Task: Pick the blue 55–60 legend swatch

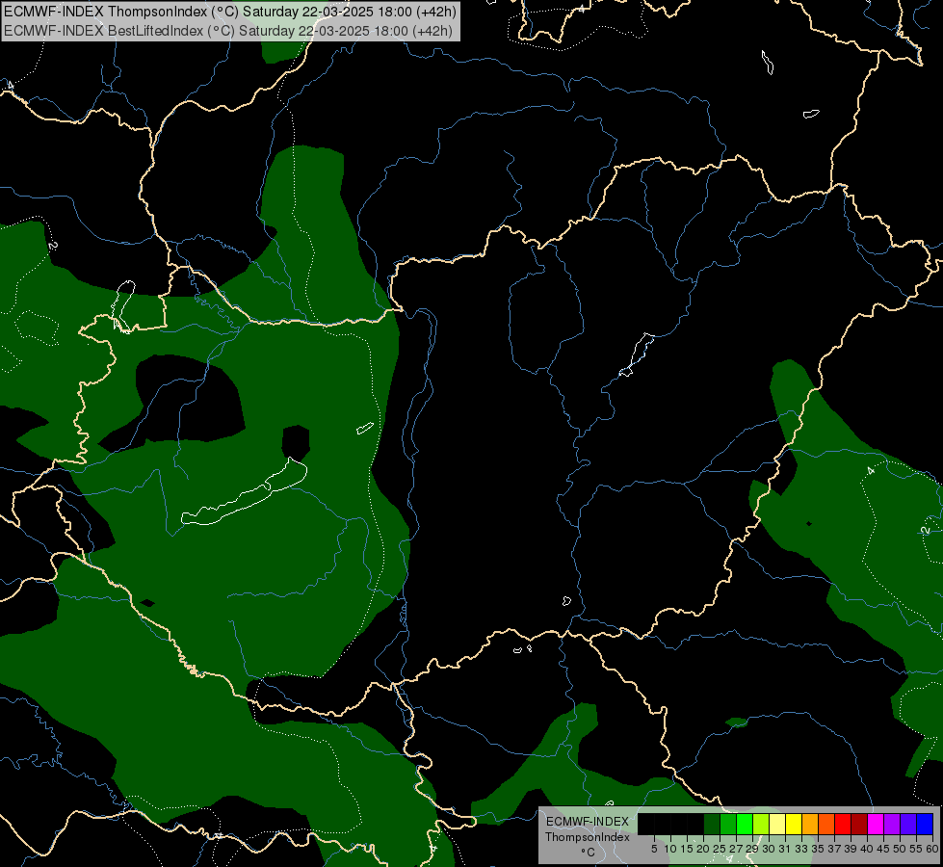Action: pos(925,824)
